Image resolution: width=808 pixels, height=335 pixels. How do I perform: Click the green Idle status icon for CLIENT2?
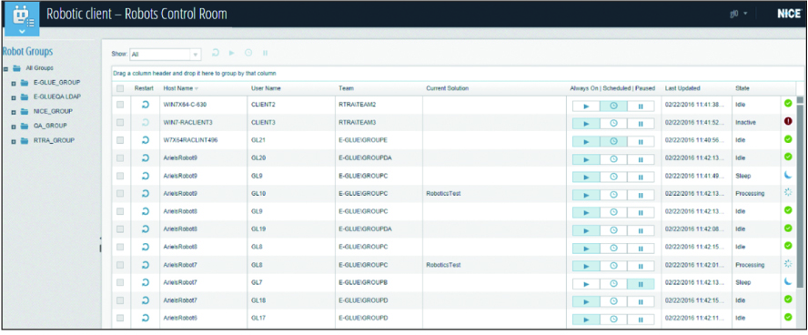(x=788, y=103)
